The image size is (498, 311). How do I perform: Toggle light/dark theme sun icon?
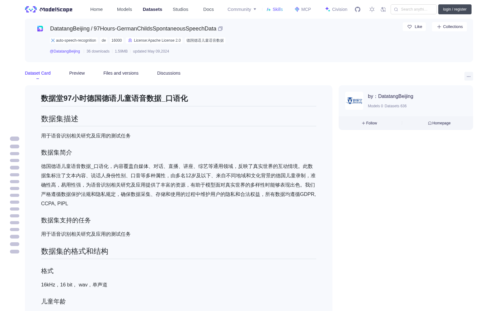(372, 9)
